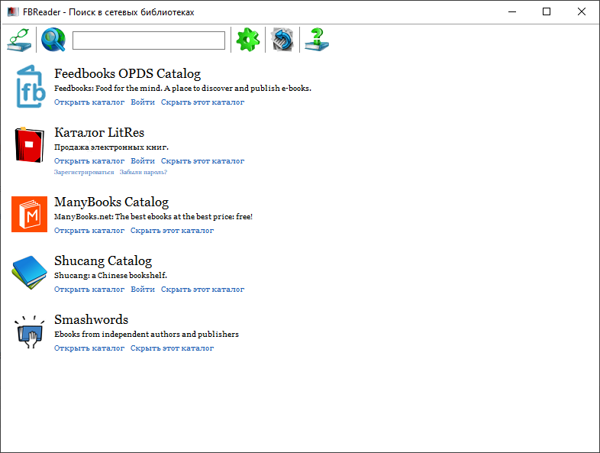The width and height of the screenshot is (600, 453).
Task: Maximize the FBReader window
Action: point(547,12)
